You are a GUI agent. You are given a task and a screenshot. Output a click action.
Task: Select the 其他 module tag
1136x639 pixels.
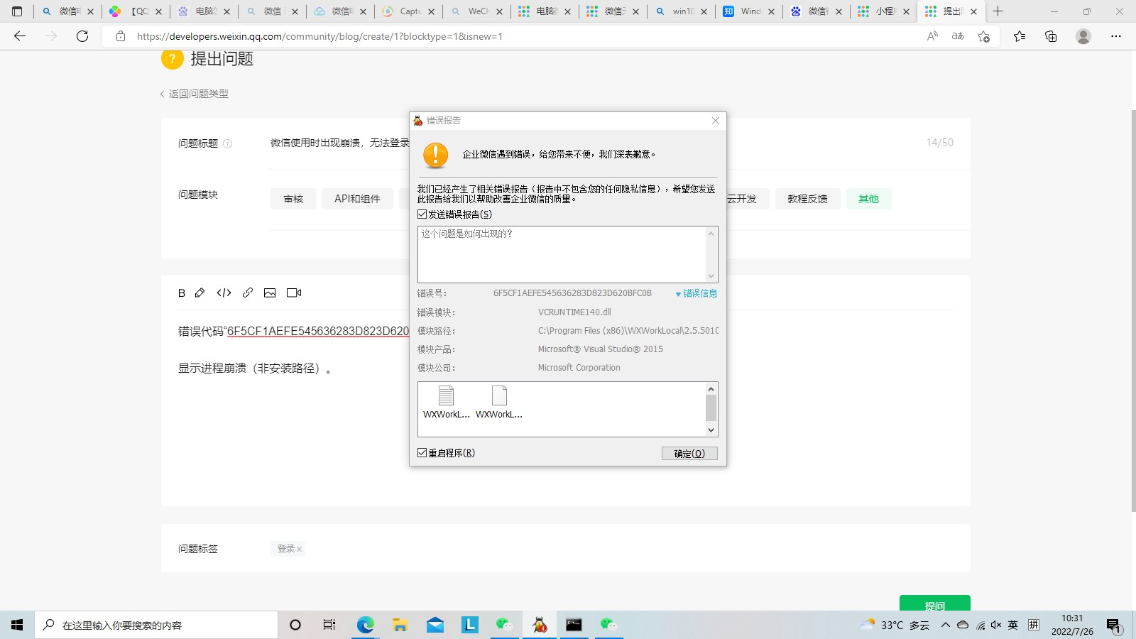tap(868, 199)
